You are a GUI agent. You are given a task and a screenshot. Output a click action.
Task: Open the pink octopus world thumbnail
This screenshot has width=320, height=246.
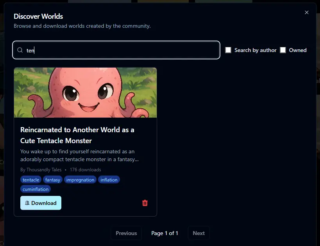pos(85,93)
